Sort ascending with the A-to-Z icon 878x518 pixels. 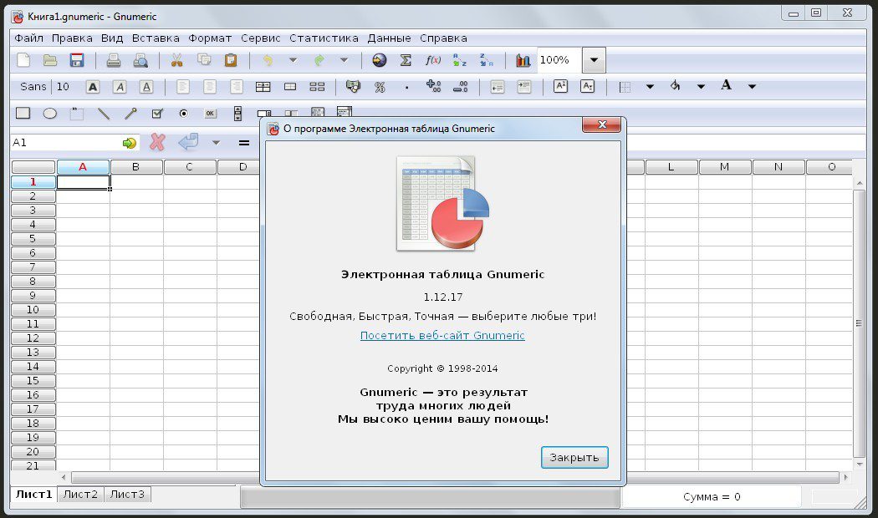tap(460, 60)
